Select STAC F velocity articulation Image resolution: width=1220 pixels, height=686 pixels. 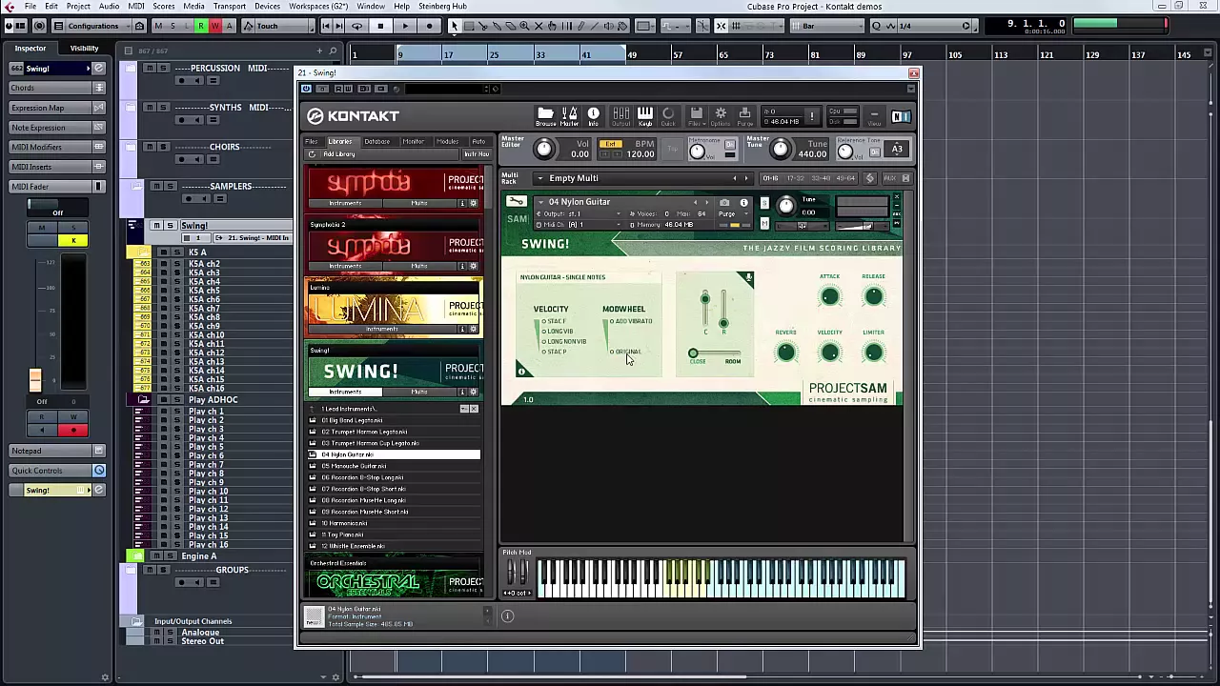[554, 321]
